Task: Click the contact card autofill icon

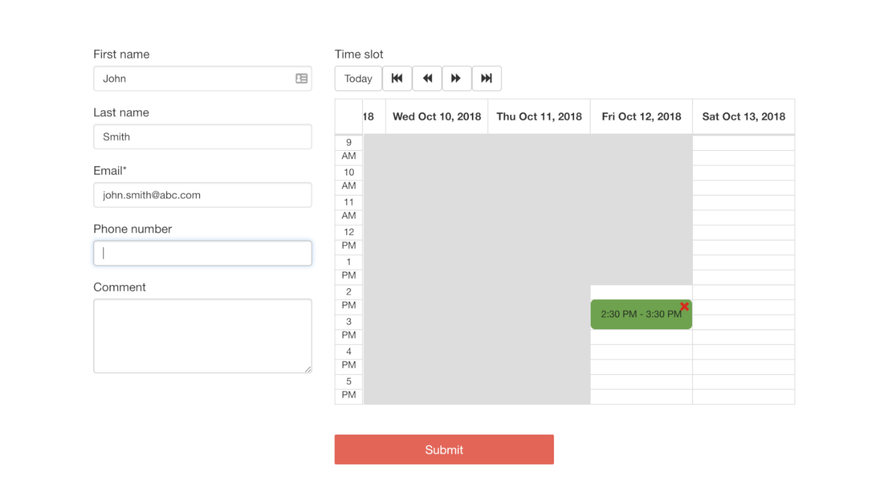Action: tap(301, 79)
